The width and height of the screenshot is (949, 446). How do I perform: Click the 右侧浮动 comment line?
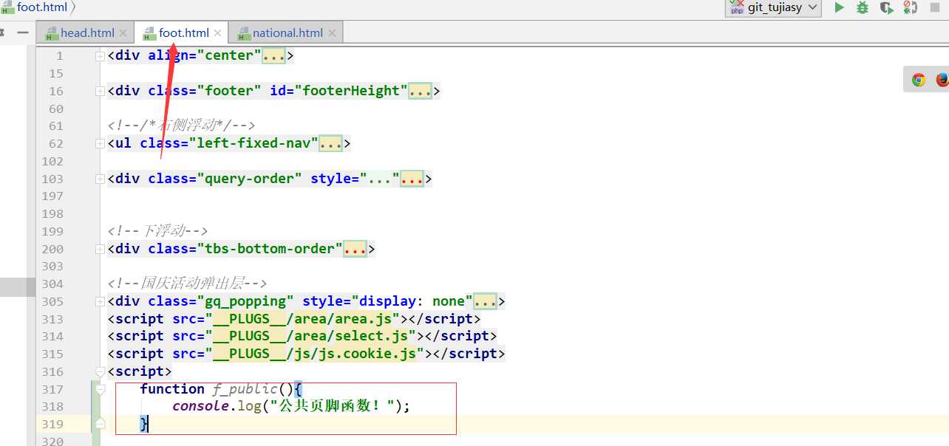(x=182, y=126)
